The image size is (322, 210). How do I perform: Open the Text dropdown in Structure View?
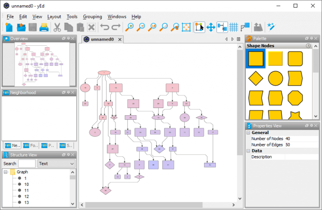pos(56,164)
